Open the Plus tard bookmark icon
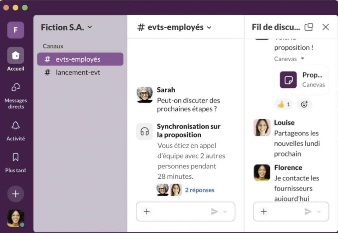 [16, 157]
